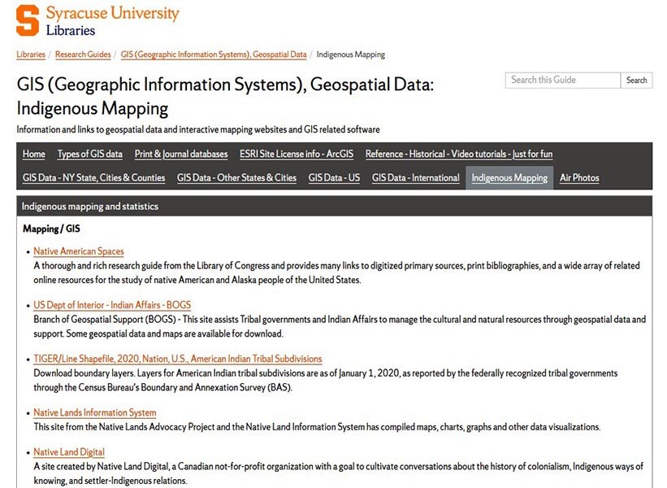This screenshot has height=488, width=667.
Task: Go to Research Guides breadcrumb
Action: 83,54
